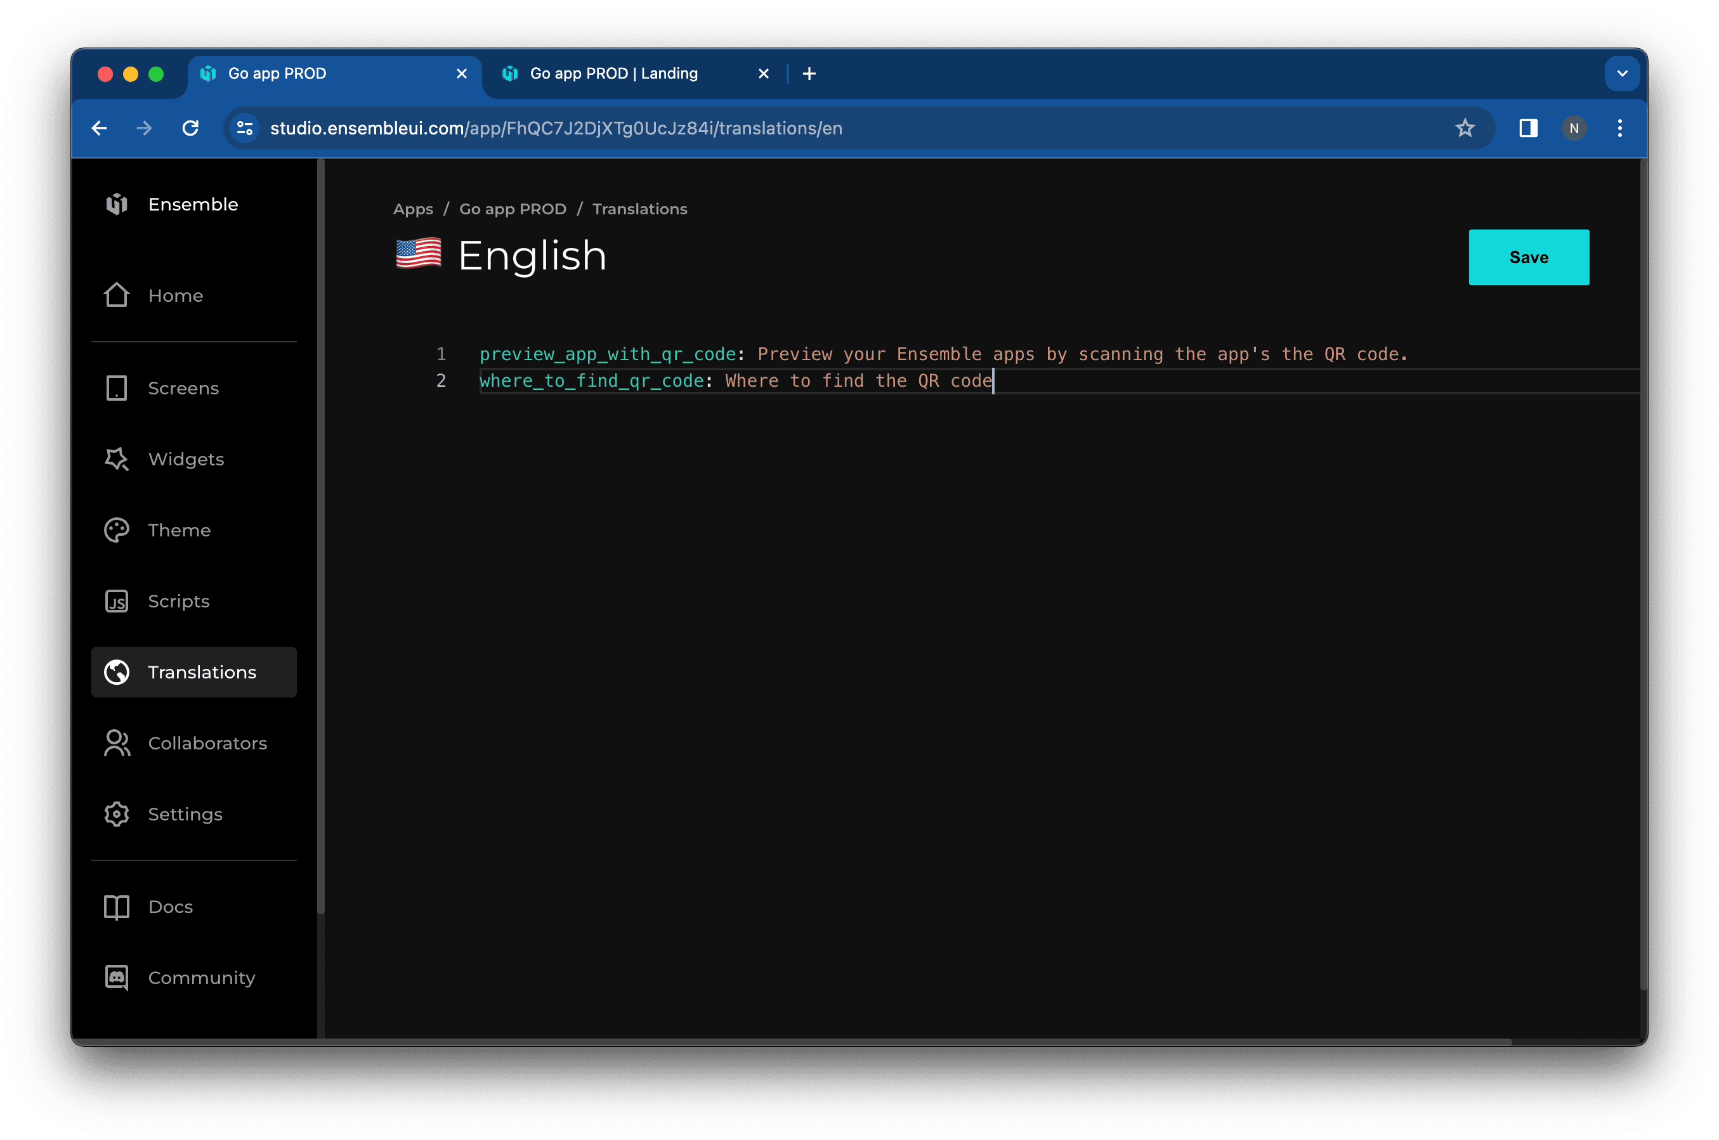Click the browser back navigation arrow
The image size is (1719, 1140).
[x=100, y=127]
